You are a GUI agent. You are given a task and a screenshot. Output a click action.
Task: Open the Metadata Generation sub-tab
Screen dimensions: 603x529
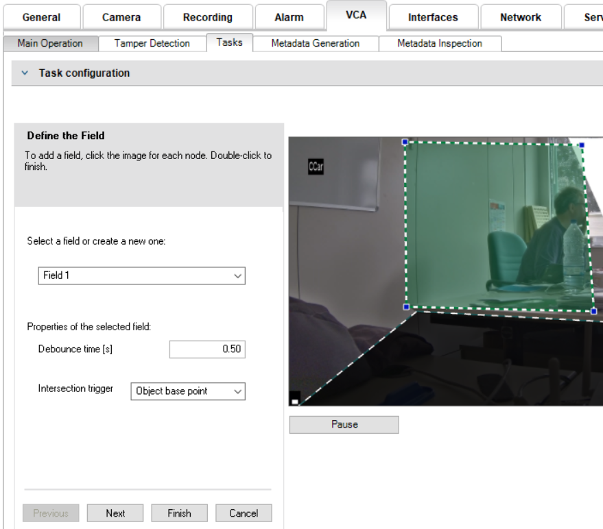point(315,43)
